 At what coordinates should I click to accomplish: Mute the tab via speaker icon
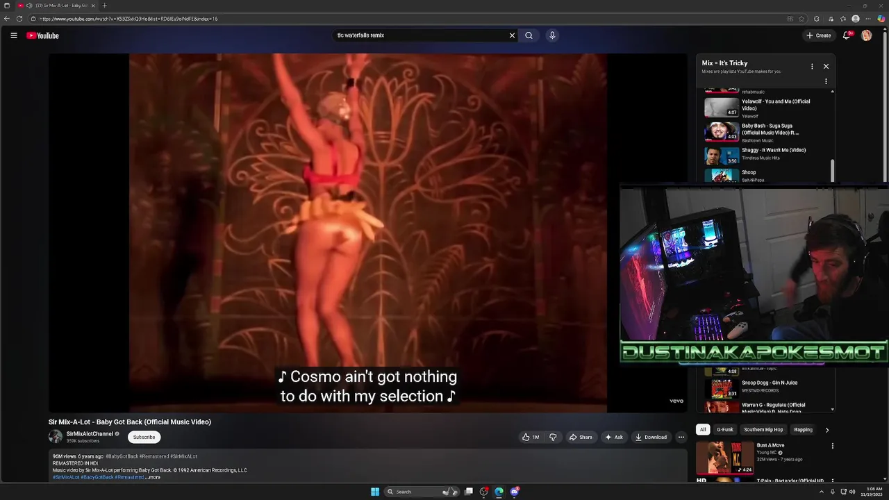(29, 6)
